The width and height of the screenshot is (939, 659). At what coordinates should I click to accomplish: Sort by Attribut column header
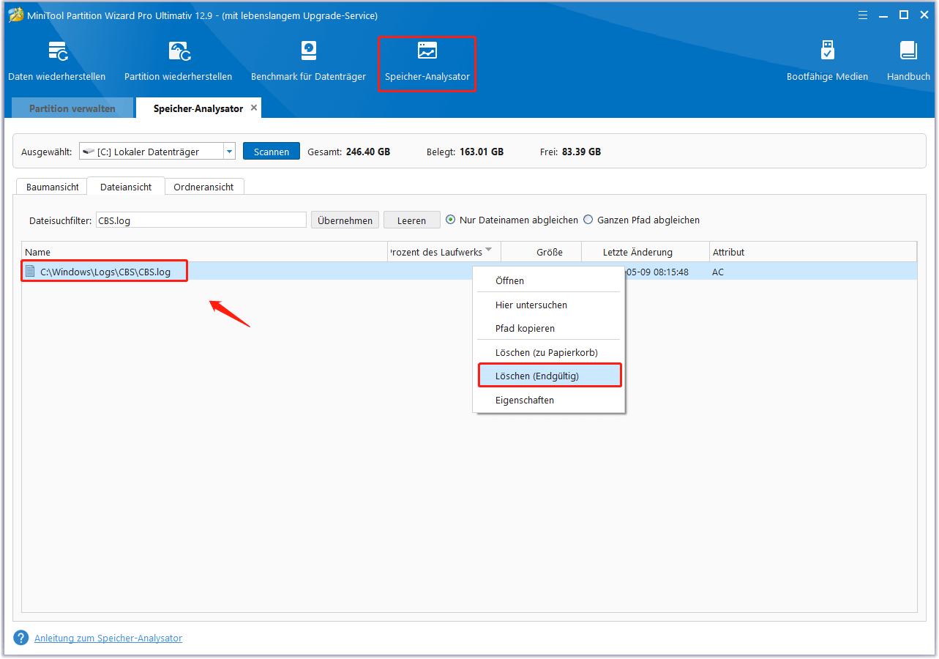tap(812, 252)
